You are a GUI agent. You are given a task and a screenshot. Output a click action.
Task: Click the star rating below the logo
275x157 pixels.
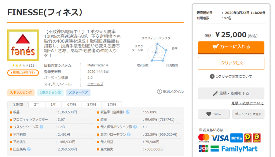coord(20,65)
